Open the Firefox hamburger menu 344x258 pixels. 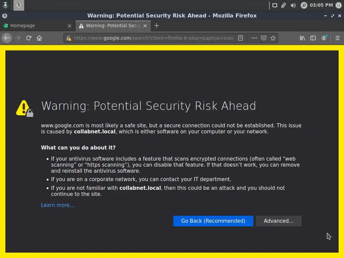(338, 38)
